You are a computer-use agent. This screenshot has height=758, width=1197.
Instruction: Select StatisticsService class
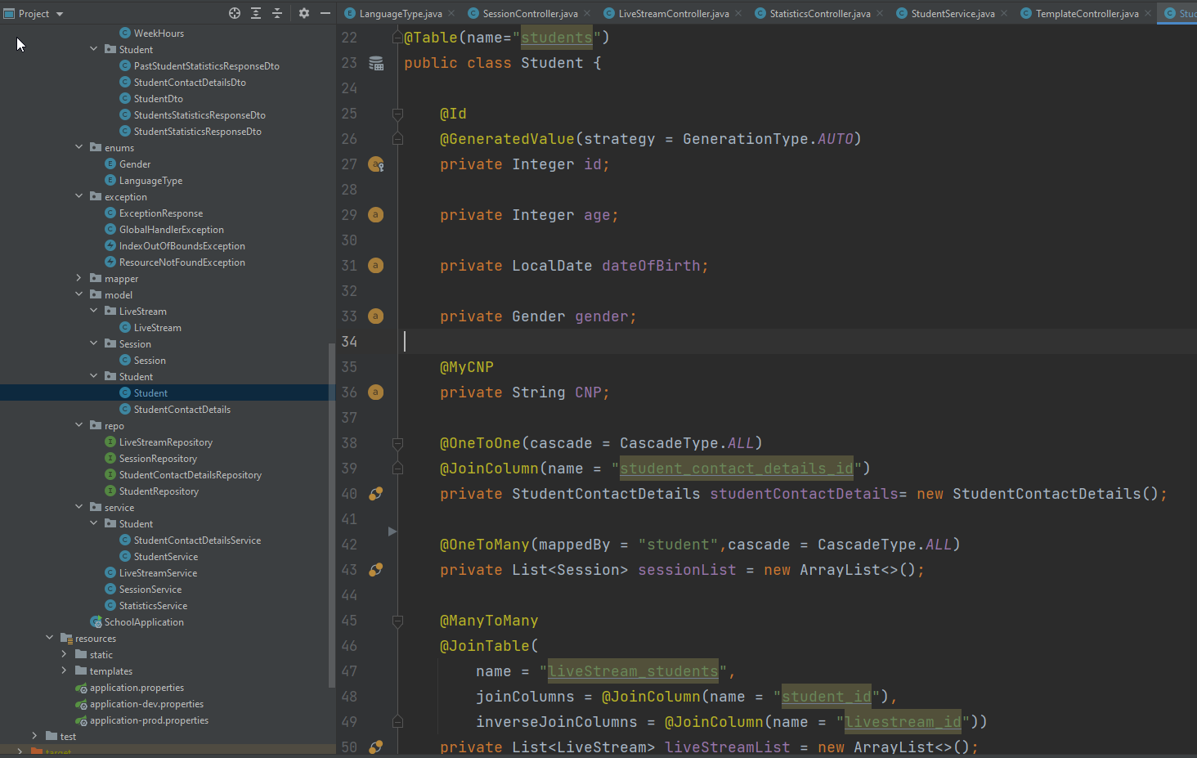point(153,605)
